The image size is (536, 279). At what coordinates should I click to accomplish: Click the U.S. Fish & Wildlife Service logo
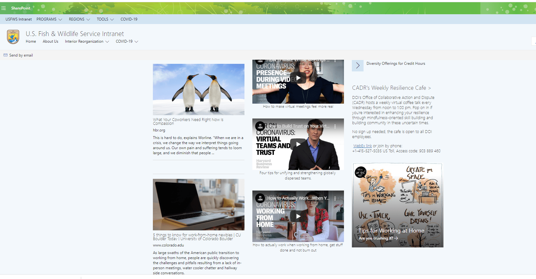(x=13, y=37)
